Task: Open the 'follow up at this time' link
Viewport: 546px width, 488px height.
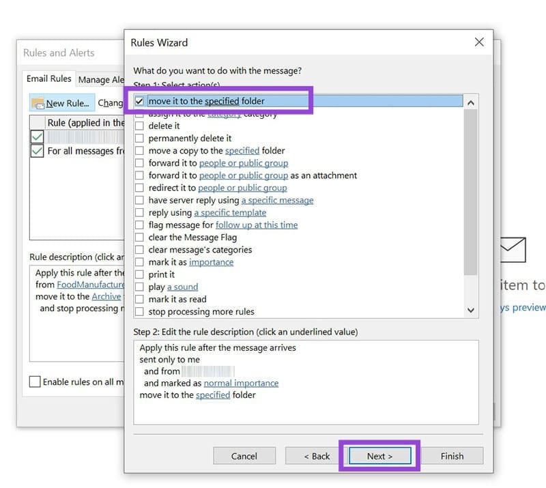Action: point(256,225)
